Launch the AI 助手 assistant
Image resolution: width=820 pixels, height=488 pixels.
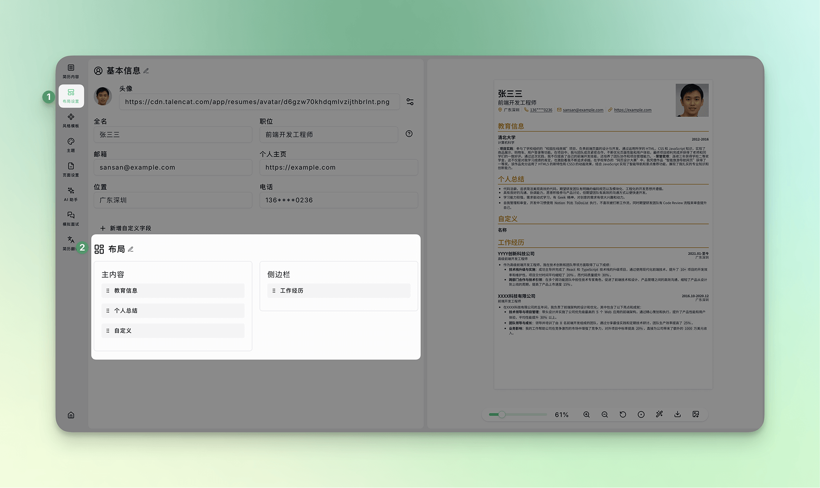click(x=71, y=194)
